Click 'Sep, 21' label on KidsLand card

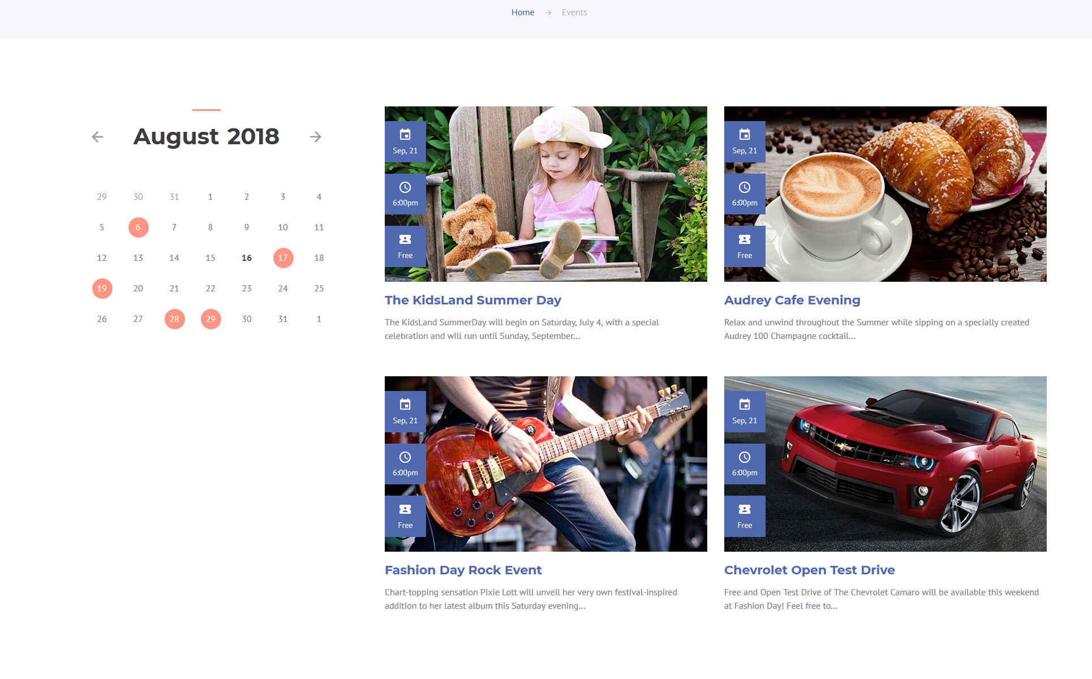[x=405, y=151]
